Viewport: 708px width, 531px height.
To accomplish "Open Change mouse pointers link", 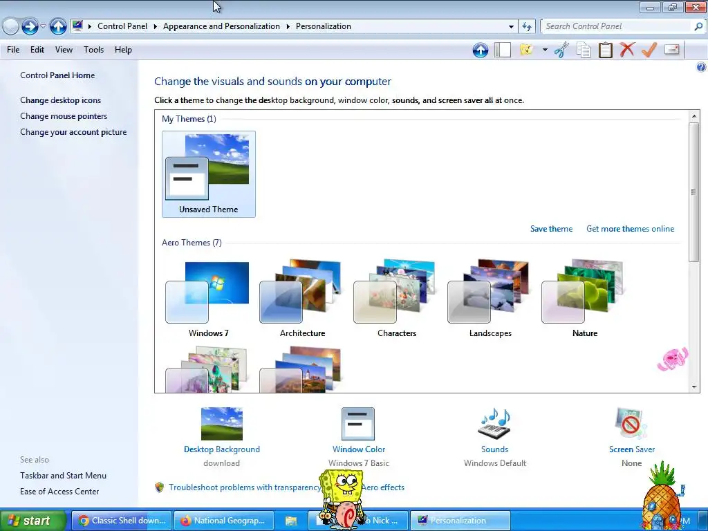I will (x=64, y=116).
